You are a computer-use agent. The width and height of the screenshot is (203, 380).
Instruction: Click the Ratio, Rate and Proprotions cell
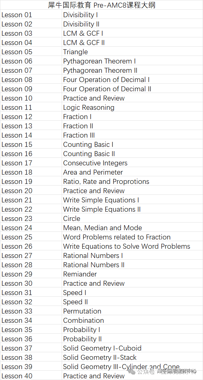click(x=132, y=182)
